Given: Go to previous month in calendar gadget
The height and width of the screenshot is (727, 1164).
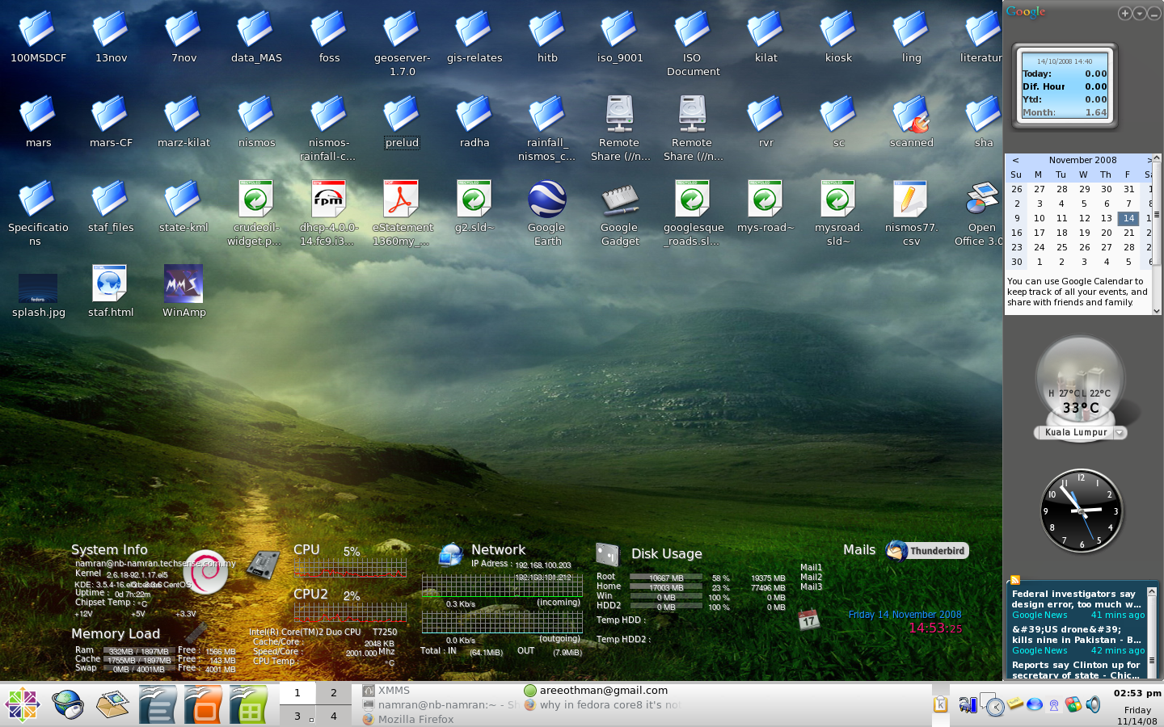Looking at the screenshot, I should [1015, 161].
